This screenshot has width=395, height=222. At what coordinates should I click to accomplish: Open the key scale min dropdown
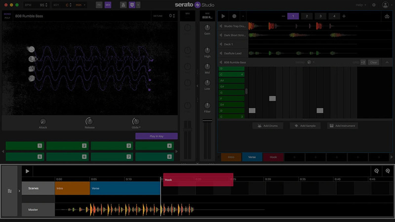tap(80, 5)
